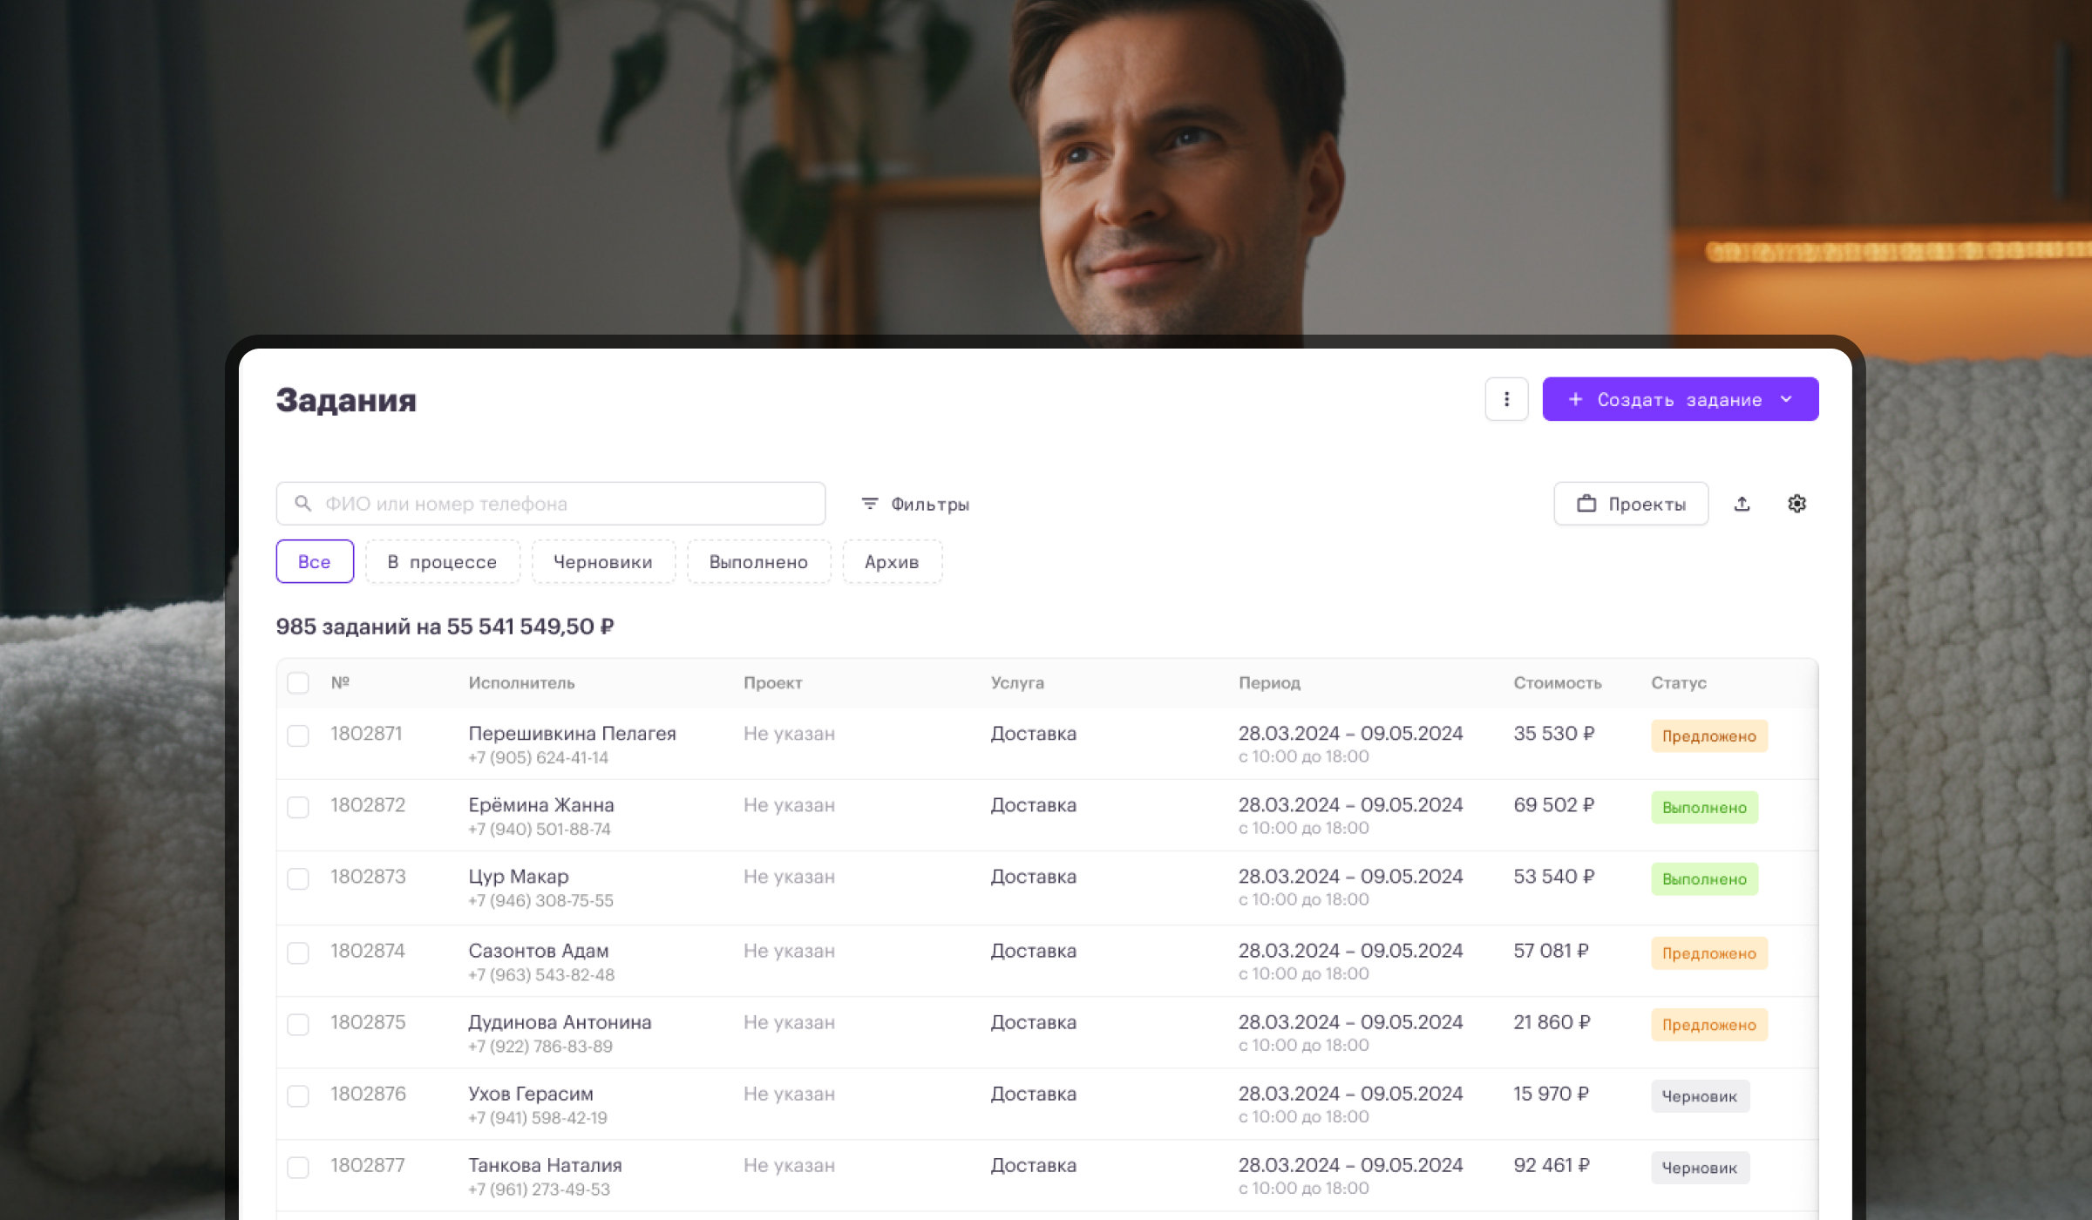
Task: Expand the Создать задание dropdown chevron
Action: tap(1787, 399)
